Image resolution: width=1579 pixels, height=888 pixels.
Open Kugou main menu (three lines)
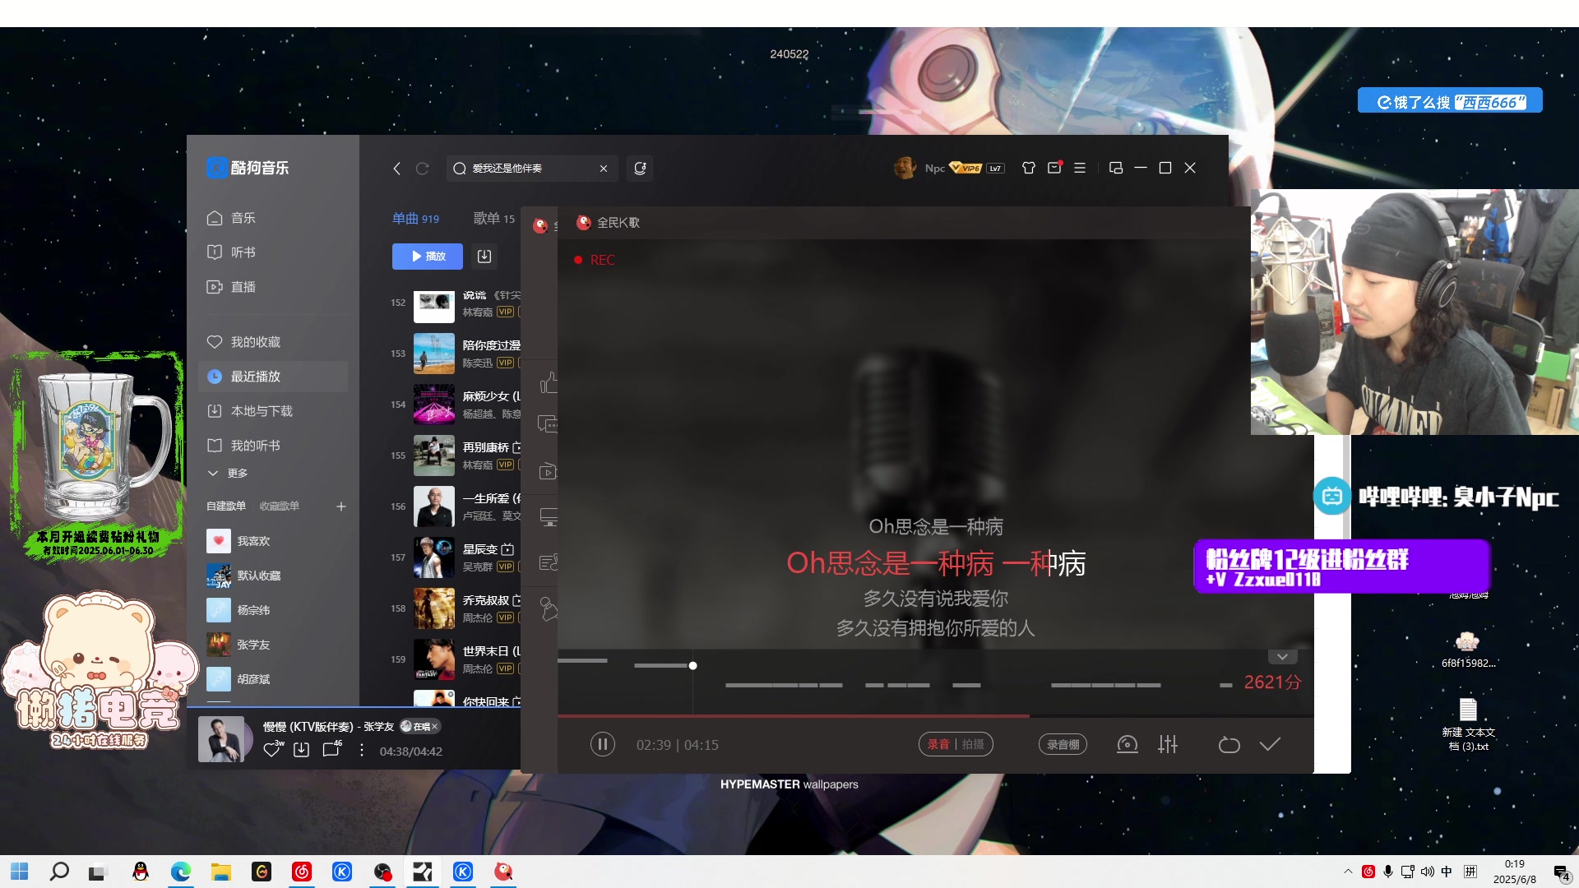(x=1080, y=168)
